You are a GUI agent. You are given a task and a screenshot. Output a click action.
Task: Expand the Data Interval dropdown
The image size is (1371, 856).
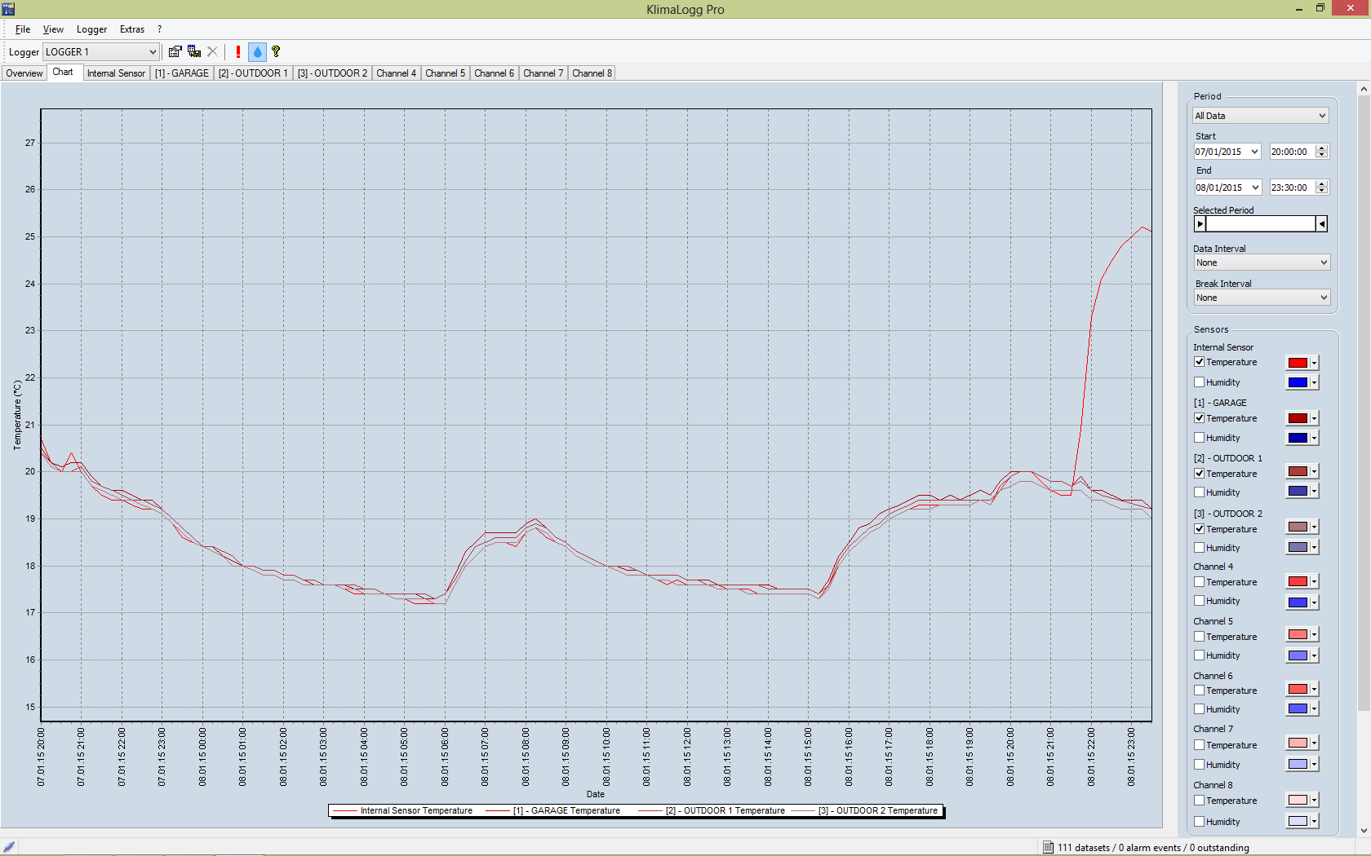[1260, 263]
